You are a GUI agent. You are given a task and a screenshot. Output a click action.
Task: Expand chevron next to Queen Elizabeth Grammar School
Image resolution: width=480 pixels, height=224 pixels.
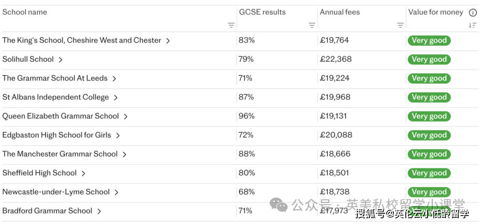[x=126, y=116]
